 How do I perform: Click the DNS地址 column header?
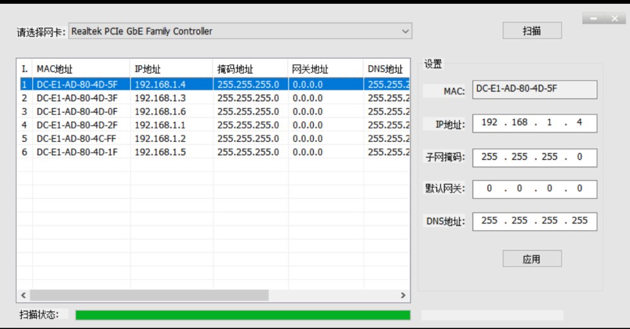385,69
